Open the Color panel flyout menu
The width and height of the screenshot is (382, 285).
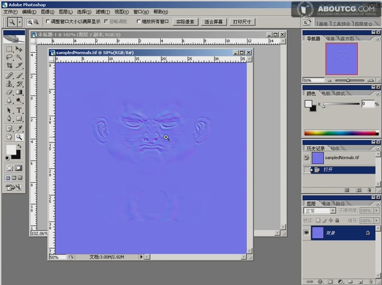click(378, 94)
